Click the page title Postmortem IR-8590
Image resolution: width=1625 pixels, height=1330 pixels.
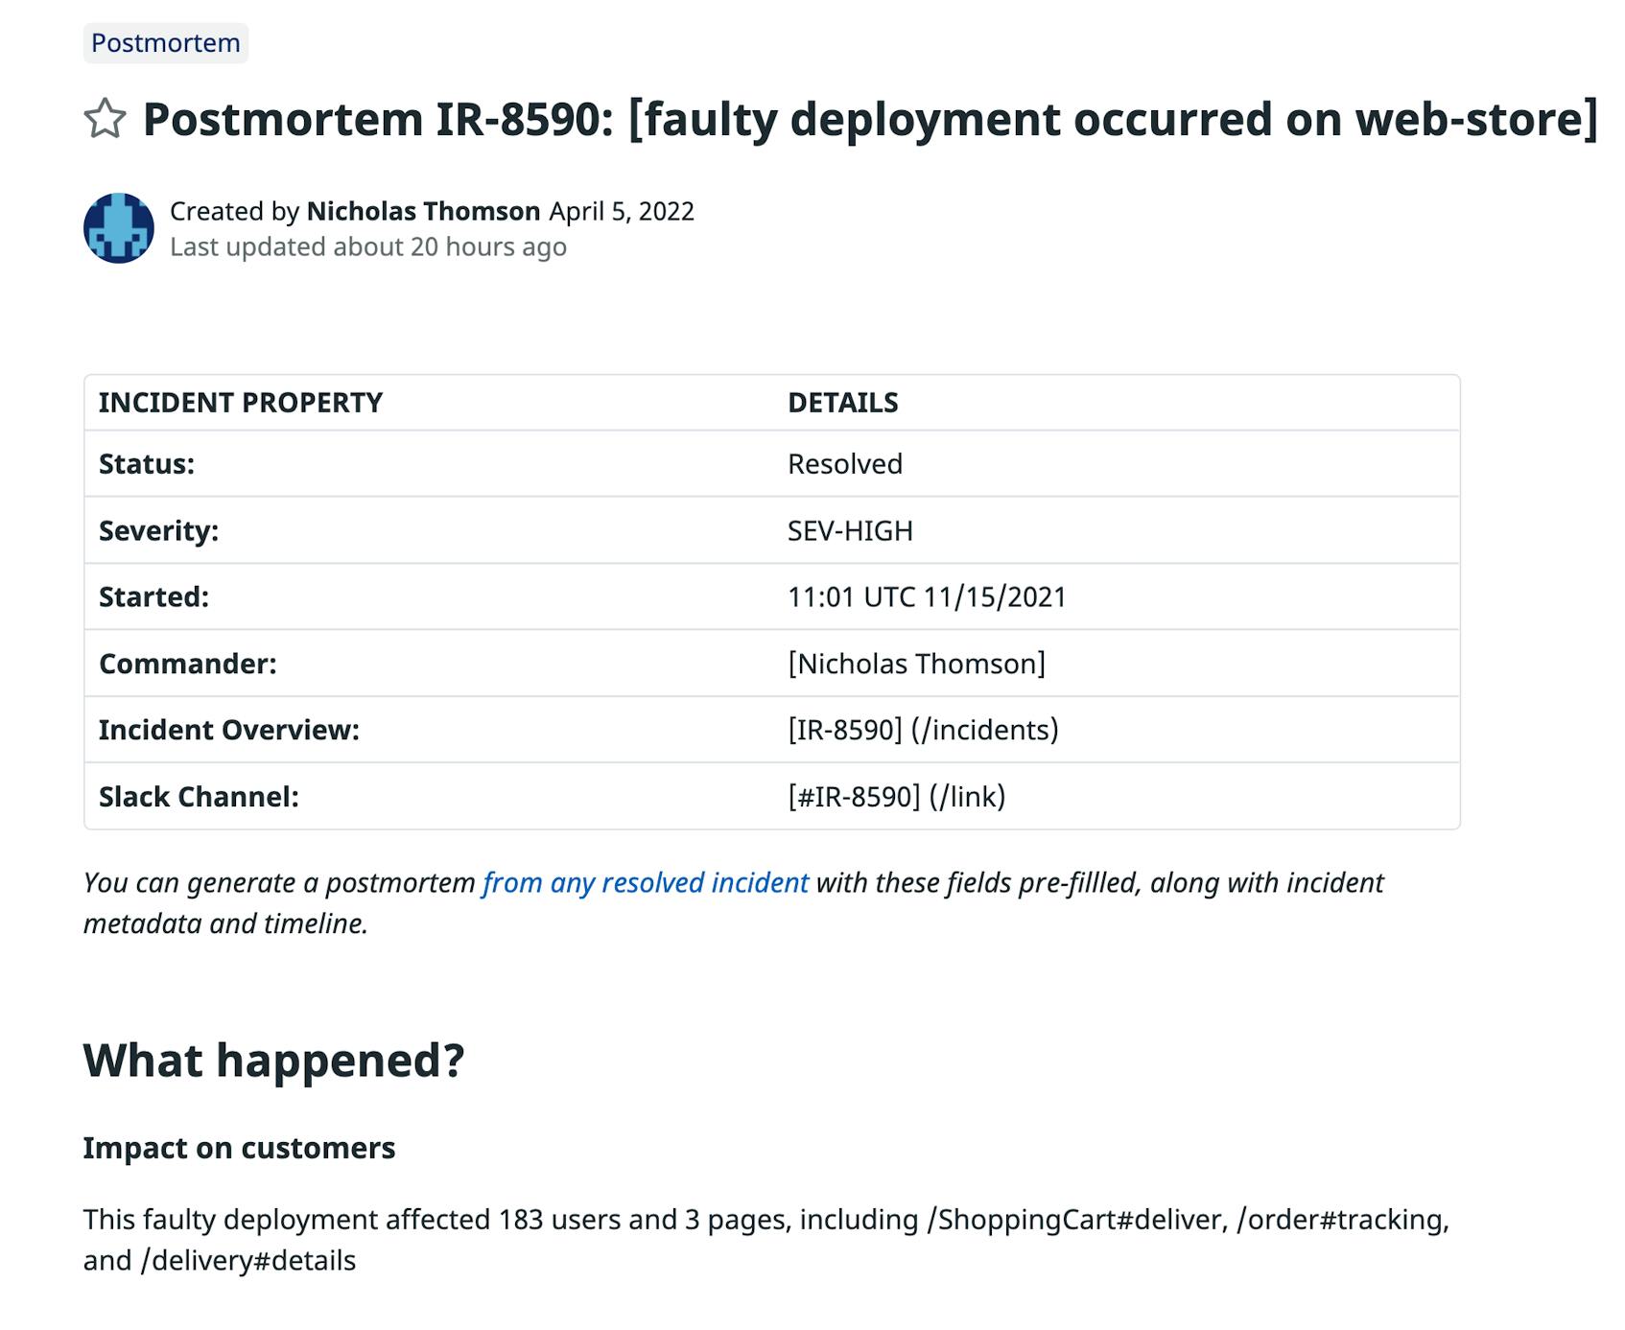pos(871,121)
